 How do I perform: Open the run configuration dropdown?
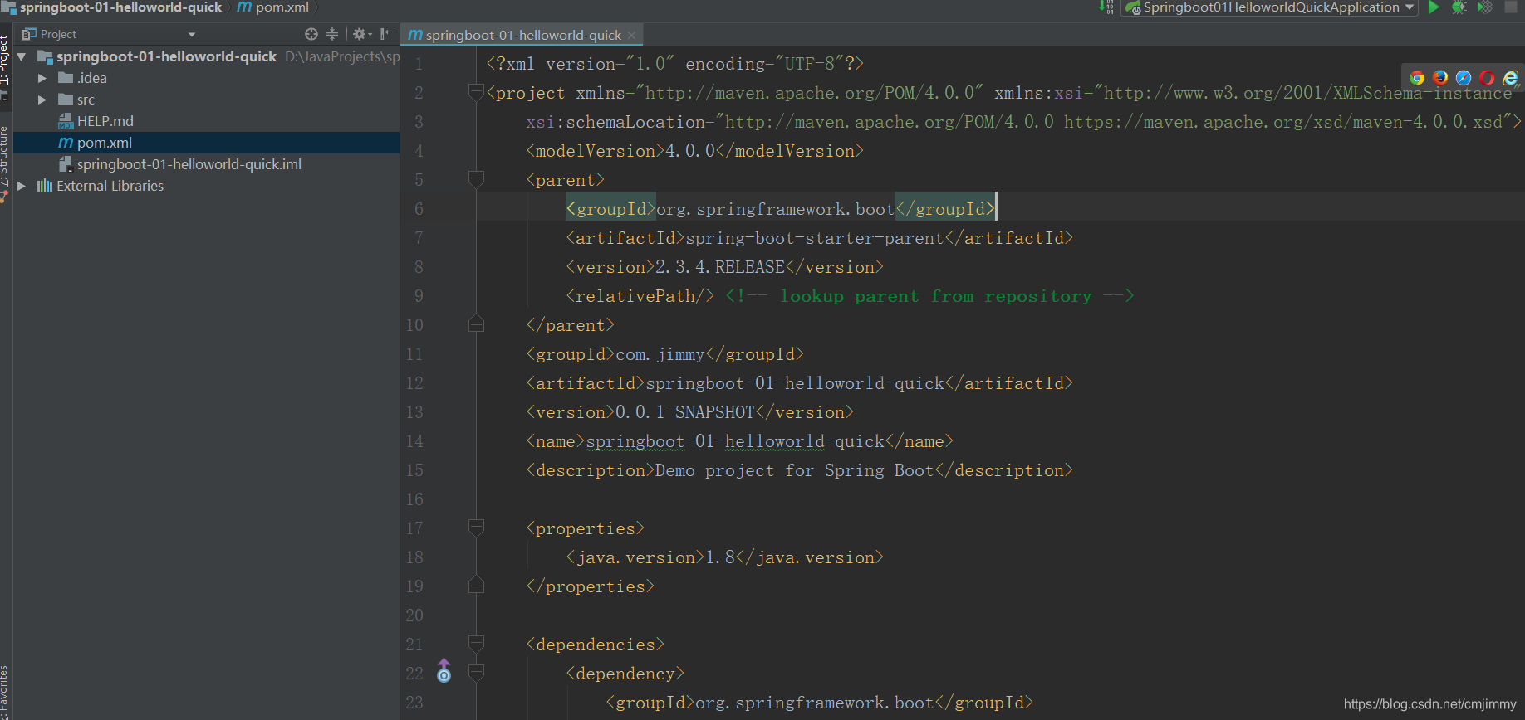click(x=1410, y=7)
